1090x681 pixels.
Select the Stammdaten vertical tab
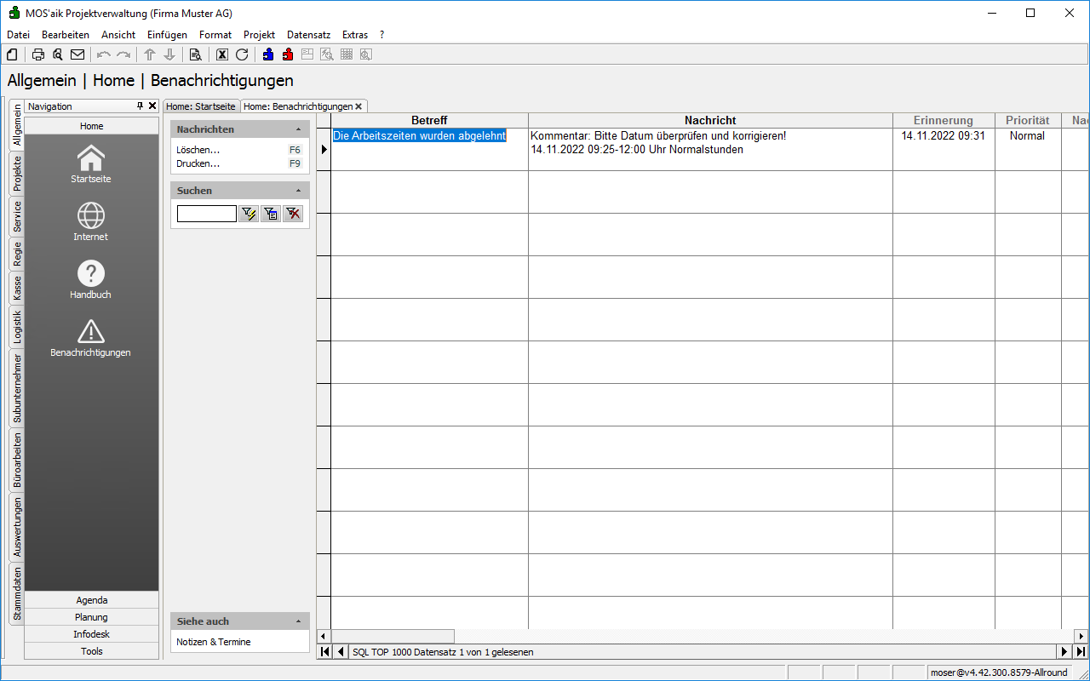(x=17, y=593)
